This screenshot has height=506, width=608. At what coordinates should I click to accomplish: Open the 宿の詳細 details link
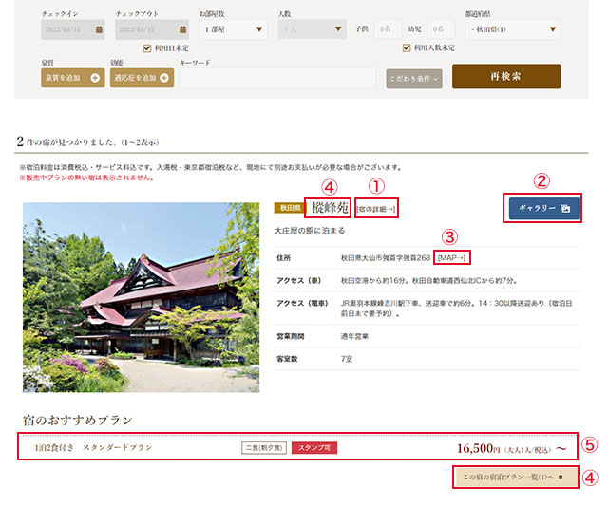[375, 208]
